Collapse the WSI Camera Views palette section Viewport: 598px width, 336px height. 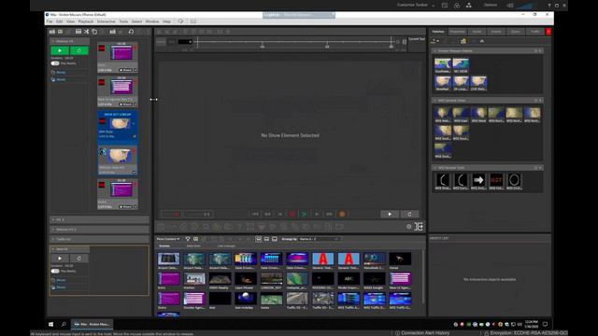(x=435, y=101)
